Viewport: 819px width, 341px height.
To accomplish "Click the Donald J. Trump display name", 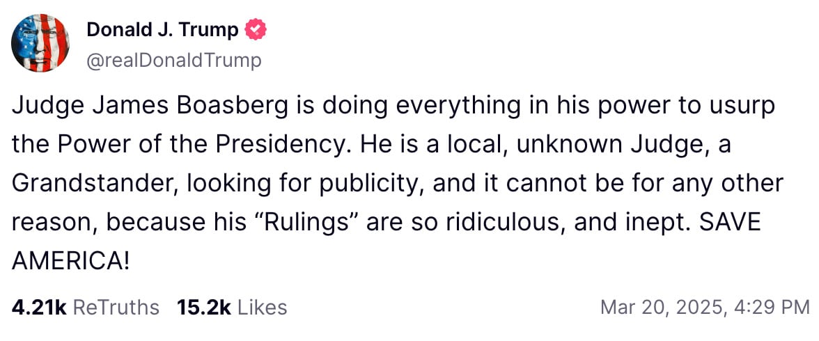I will (162, 30).
